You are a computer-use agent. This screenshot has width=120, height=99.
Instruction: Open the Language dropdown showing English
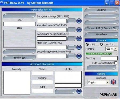tap(107, 82)
